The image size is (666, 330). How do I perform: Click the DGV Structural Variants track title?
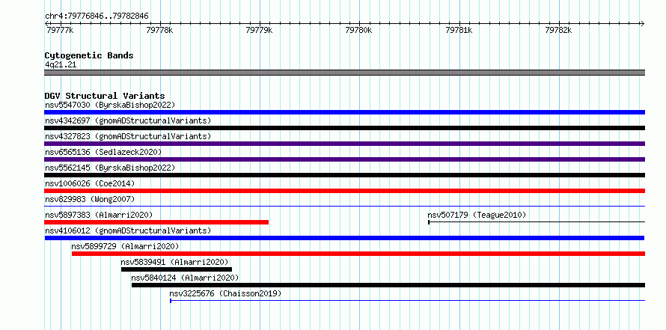click(105, 96)
